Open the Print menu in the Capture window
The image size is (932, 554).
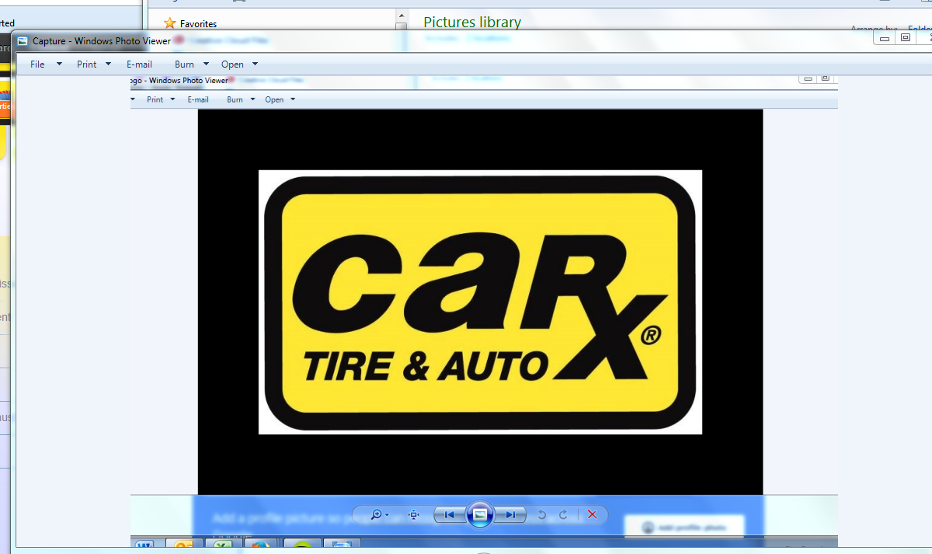86,64
